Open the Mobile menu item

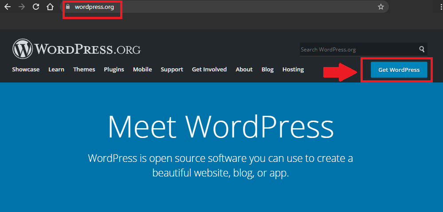[142, 70]
